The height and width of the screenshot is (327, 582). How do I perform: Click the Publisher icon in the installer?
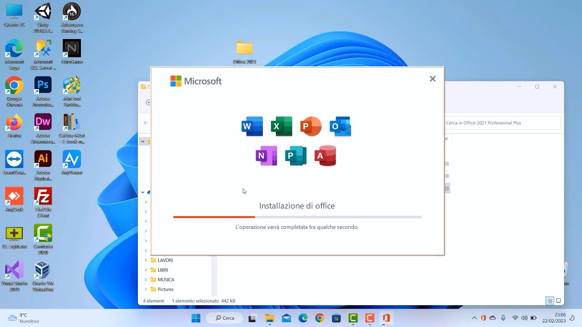(296, 156)
